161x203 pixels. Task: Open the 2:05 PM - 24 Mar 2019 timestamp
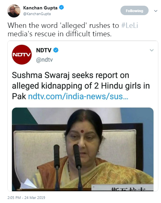[26, 198]
